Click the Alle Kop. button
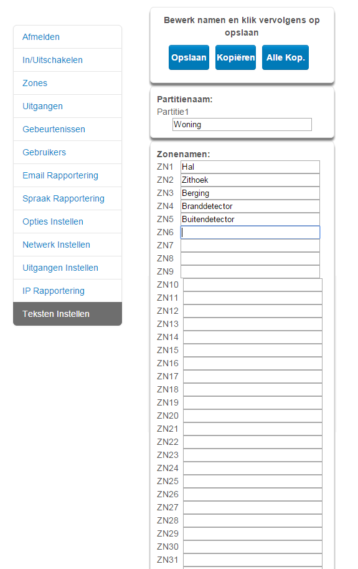Viewport: 358px width, 569px height. pos(285,57)
